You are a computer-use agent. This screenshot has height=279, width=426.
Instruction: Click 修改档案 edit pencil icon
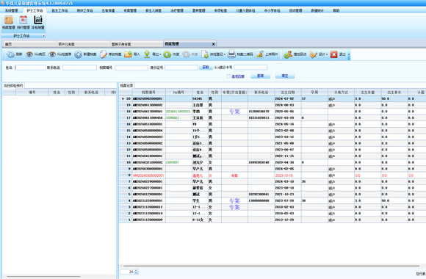[x=104, y=54]
